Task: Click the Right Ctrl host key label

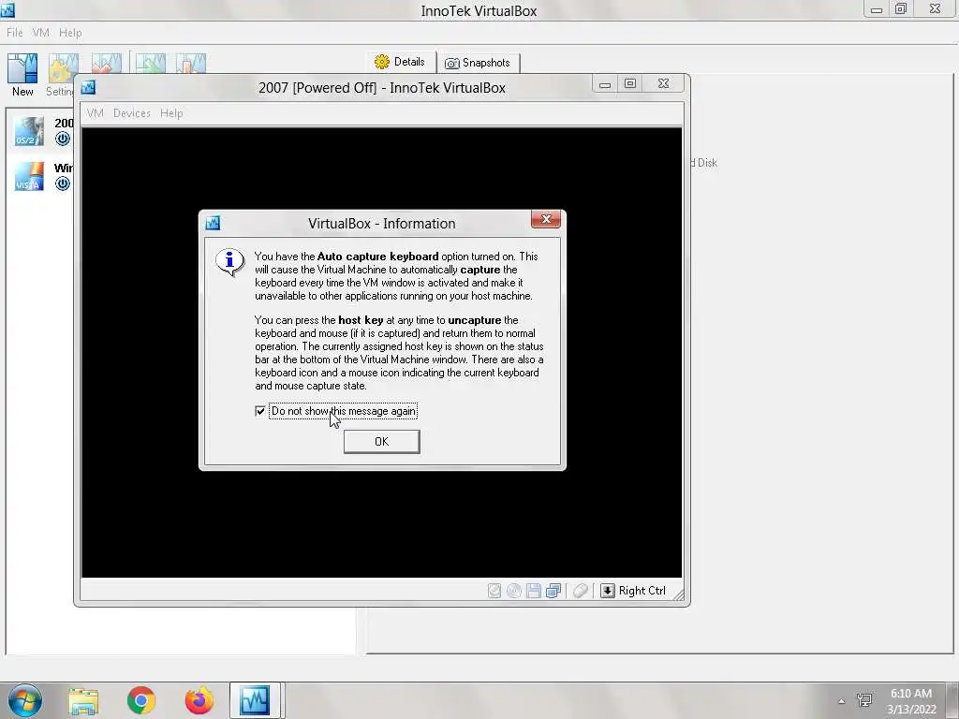Action: point(642,591)
